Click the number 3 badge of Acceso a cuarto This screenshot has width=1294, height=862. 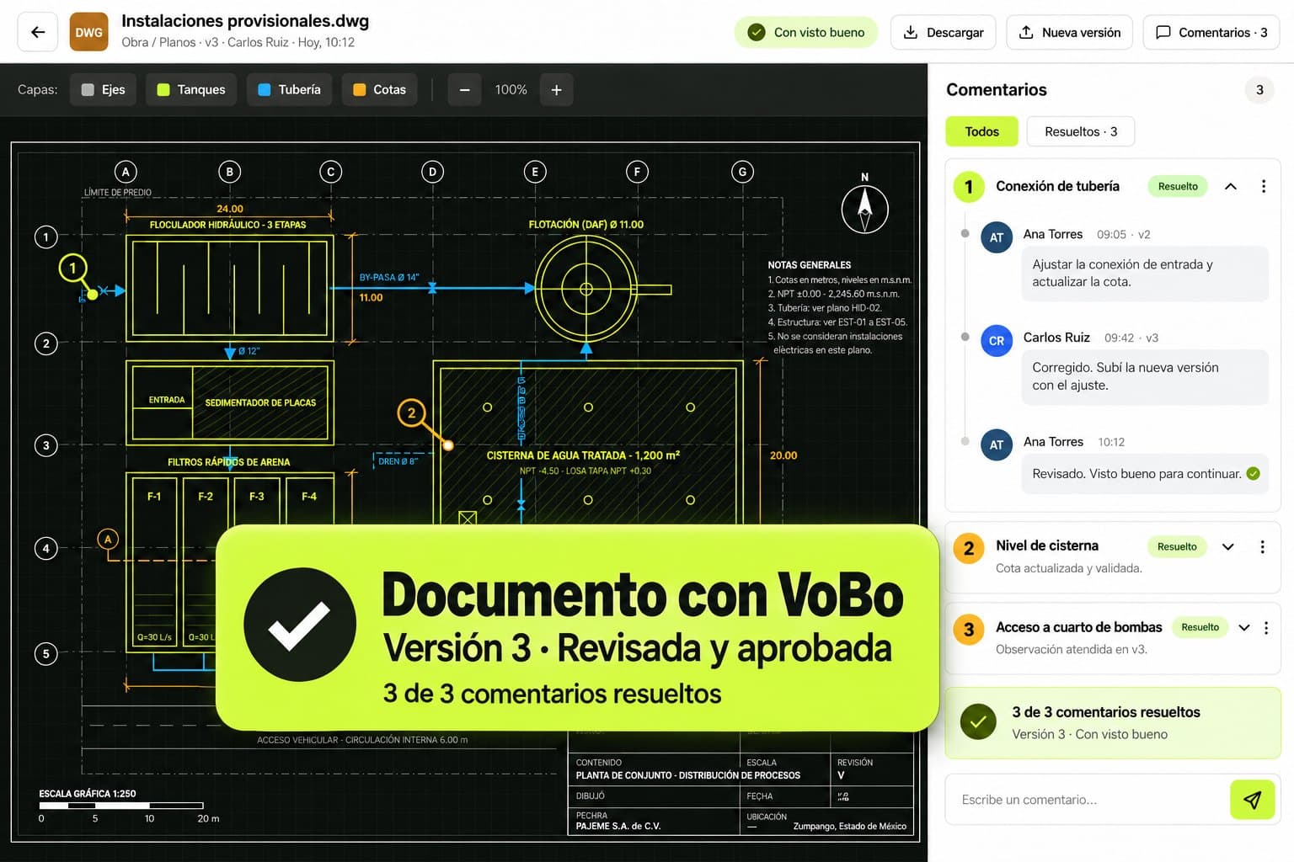pyautogui.click(x=969, y=630)
